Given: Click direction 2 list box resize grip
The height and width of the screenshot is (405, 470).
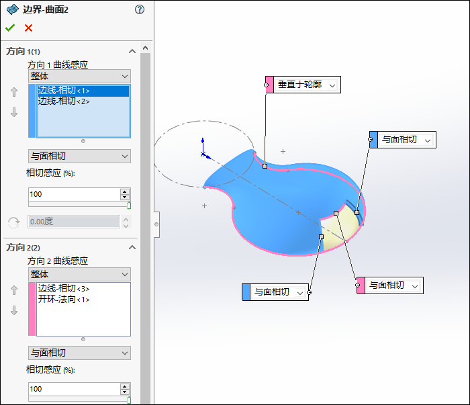Looking at the screenshot, I should [83, 339].
